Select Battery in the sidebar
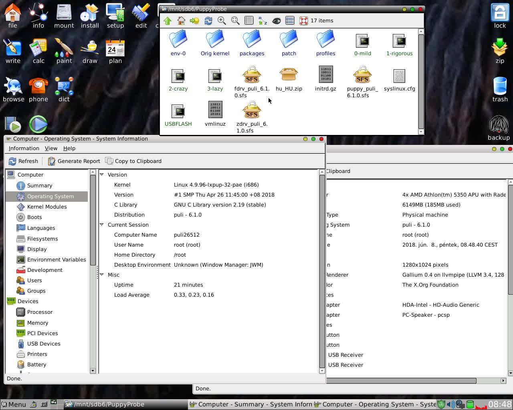Screen dimensions: 513x410 pyautogui.click(x=36, y=364)
